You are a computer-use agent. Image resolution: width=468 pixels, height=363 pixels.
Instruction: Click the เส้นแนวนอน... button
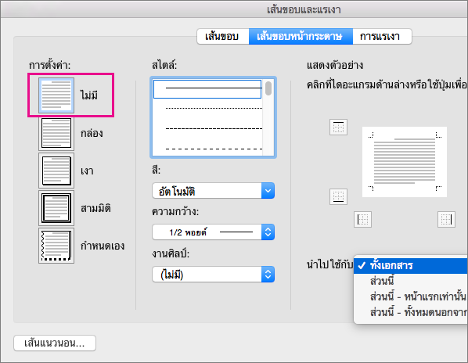(x=55, y=343)
